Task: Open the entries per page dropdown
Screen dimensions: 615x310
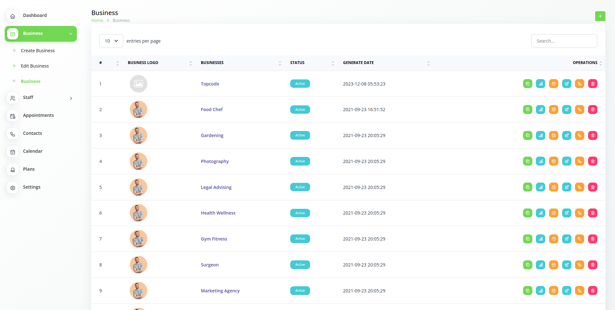Action: click(x=111, y=41)
